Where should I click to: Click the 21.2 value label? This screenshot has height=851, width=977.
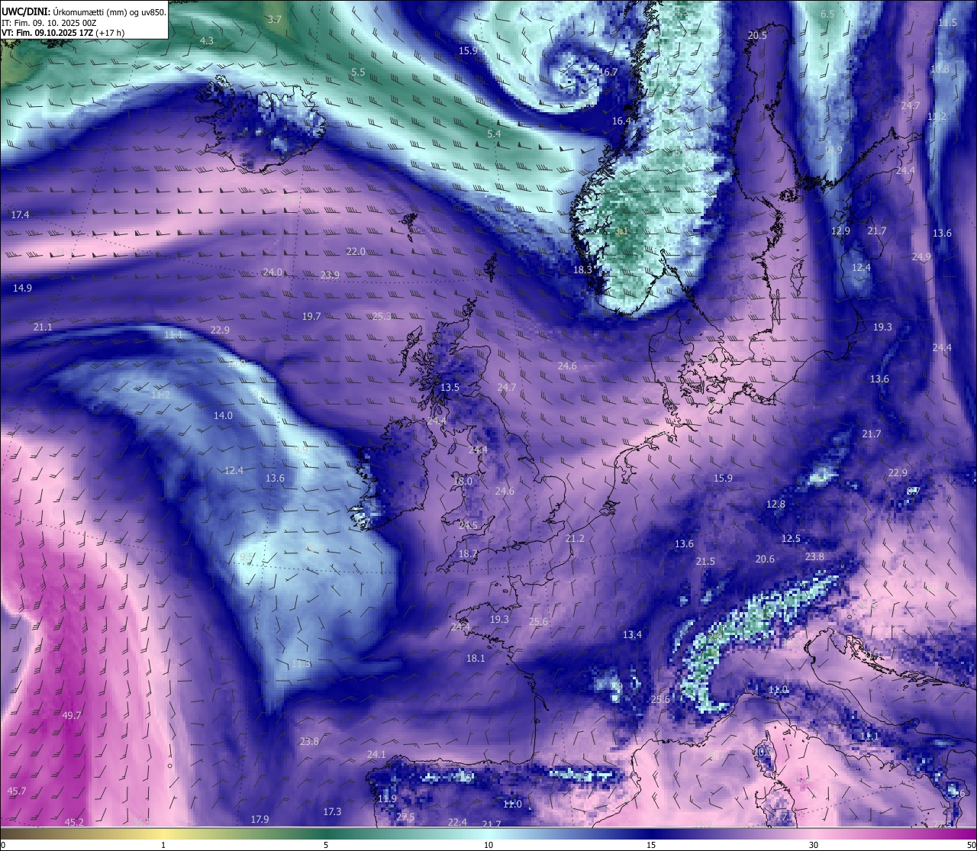[575, 539]
